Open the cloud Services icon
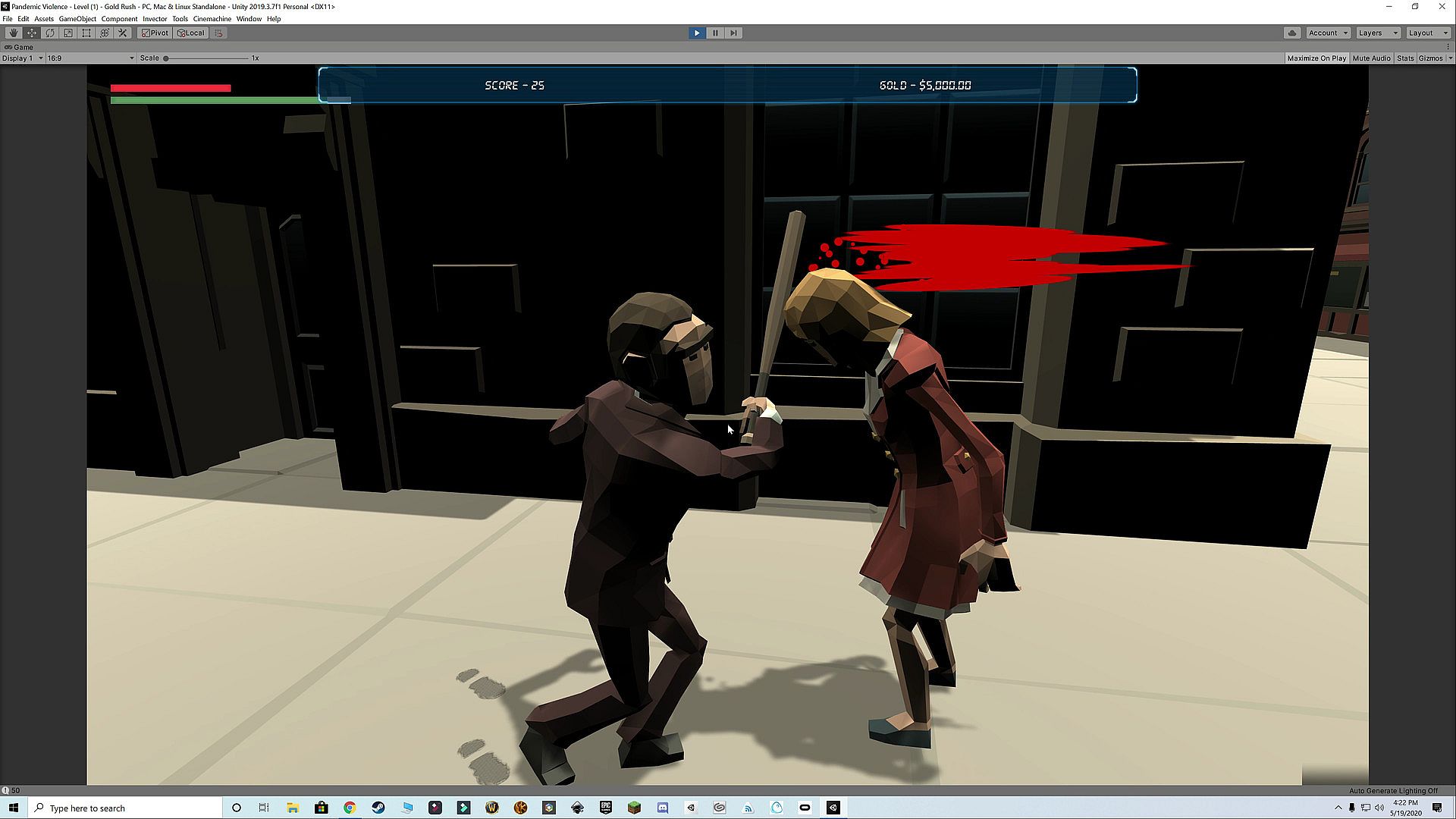This screenshot has width=1456, height=819. [x=1292, y=33]
